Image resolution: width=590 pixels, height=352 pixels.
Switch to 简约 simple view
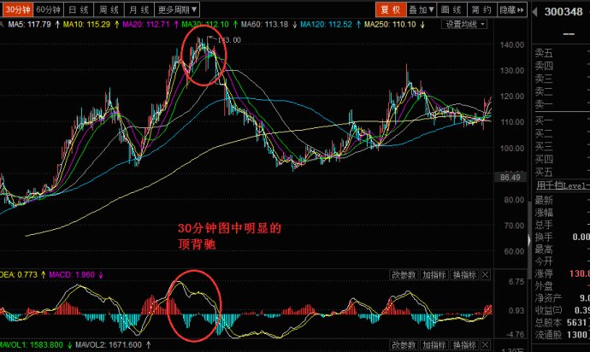coord(482,9)
